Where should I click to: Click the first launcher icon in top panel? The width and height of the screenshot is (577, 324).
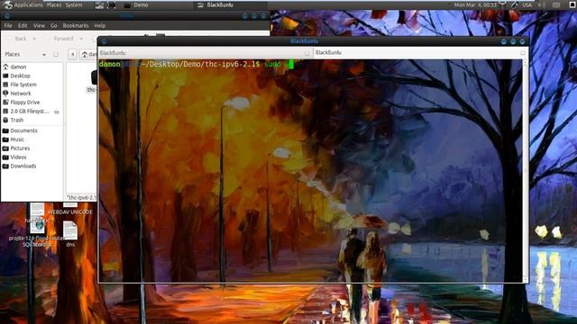pyautogui.click(x=99, y=5)
